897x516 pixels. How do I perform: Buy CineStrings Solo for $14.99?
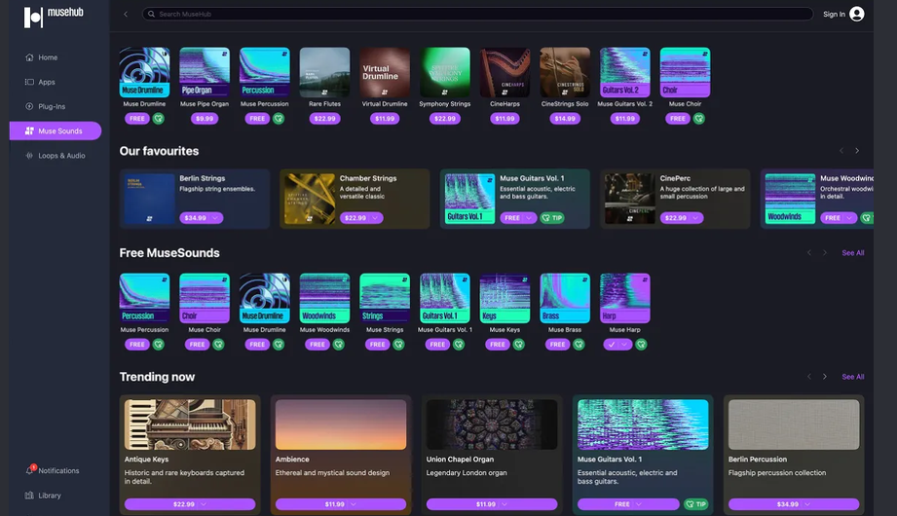tap(565, 119)
